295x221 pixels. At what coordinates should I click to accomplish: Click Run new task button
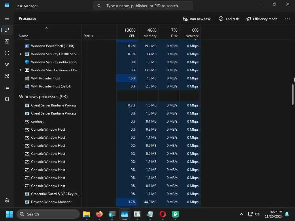[x=196, y=19]
